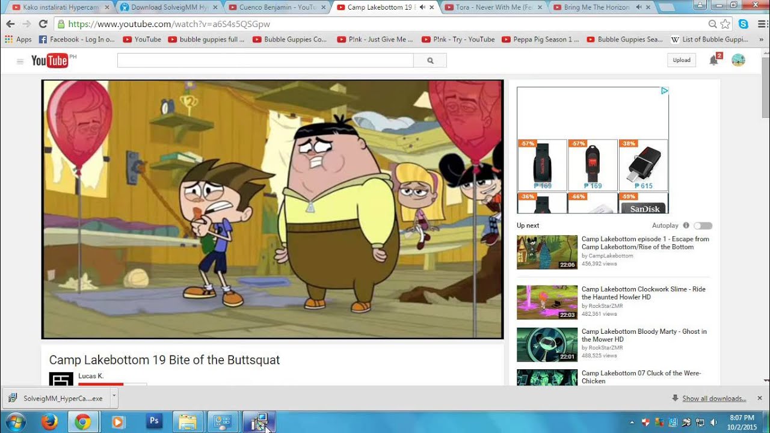Bookmark this page with the star icon
This screenshot has height=433, width=770.
click(725, 24)
